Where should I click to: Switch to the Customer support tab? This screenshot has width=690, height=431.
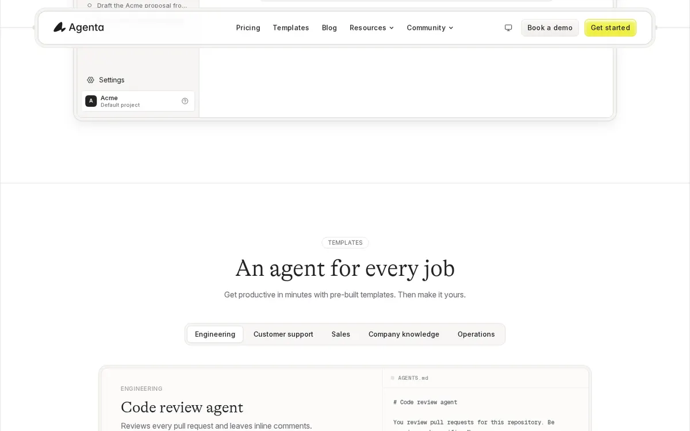(x=283, y=334)
